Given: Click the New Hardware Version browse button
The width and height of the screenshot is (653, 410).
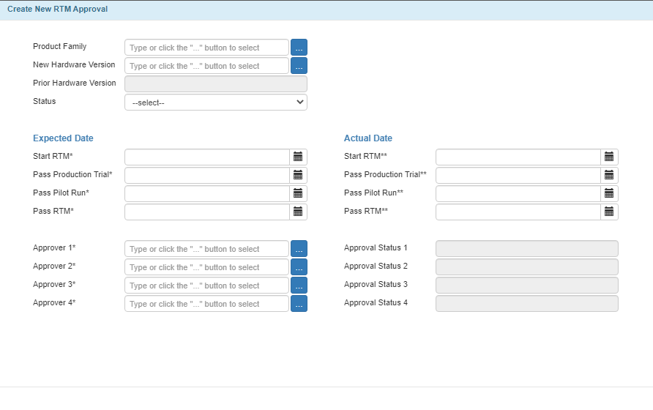Looking at the screenshot, I should click(299, 66).
